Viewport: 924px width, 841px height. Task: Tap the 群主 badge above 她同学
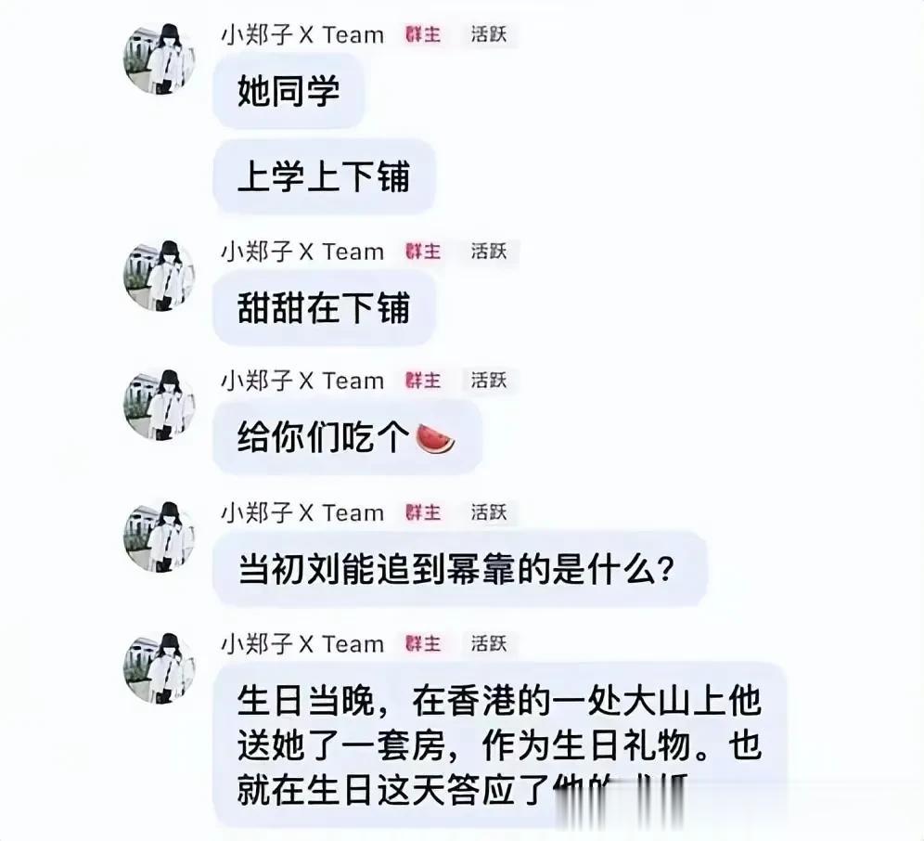click(422, 34)
